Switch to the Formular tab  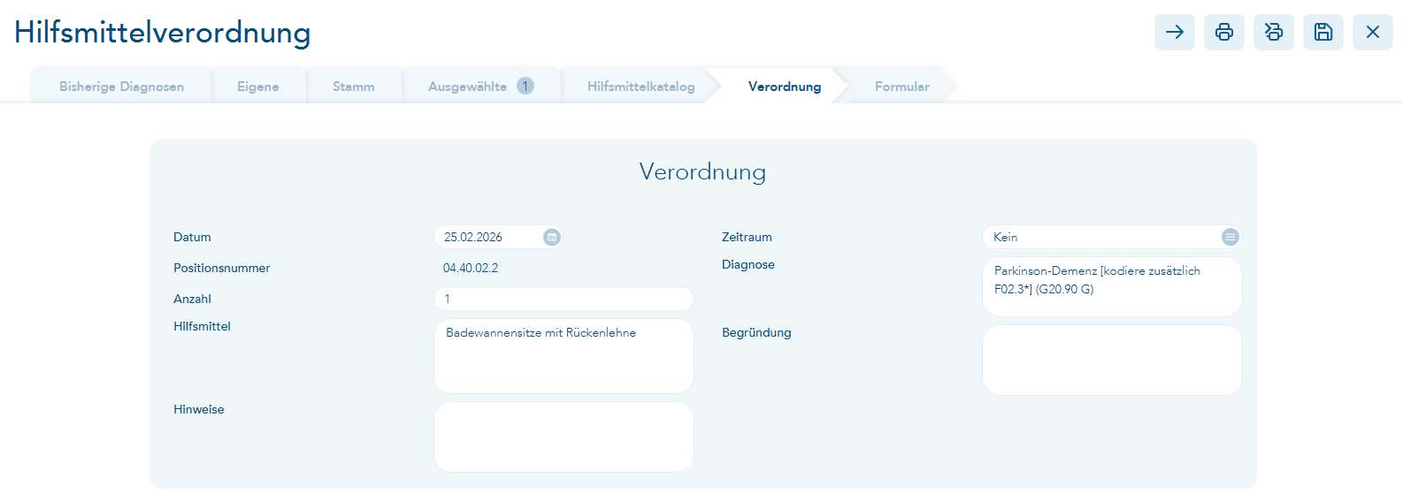(x=902, y=87)
